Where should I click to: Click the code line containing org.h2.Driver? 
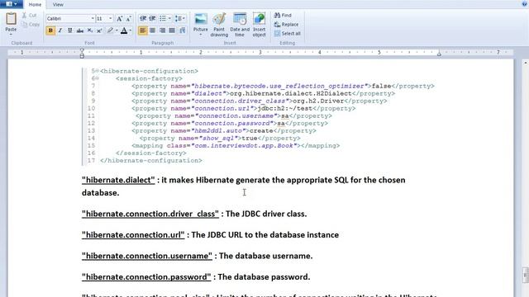[x=259, y=101]
